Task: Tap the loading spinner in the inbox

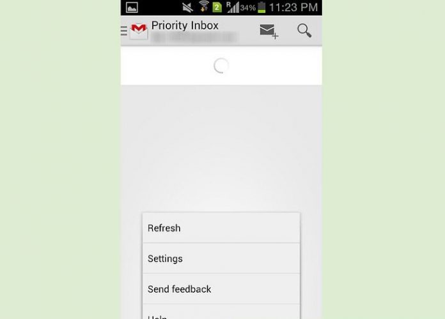Action: pos(221,66)
